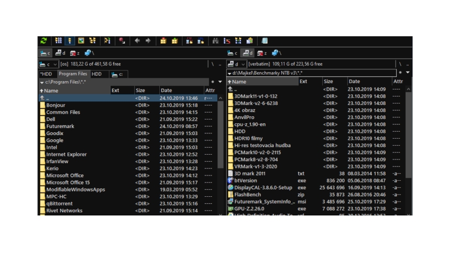Screen dimensions: 449x256
Task: Go forward using the right arrow icon
Action: pyautogui.click(x=148, y=41)
